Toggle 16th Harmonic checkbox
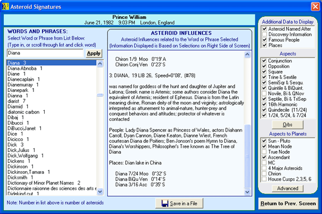The image size is (322, 214). (x=264, y=104)
